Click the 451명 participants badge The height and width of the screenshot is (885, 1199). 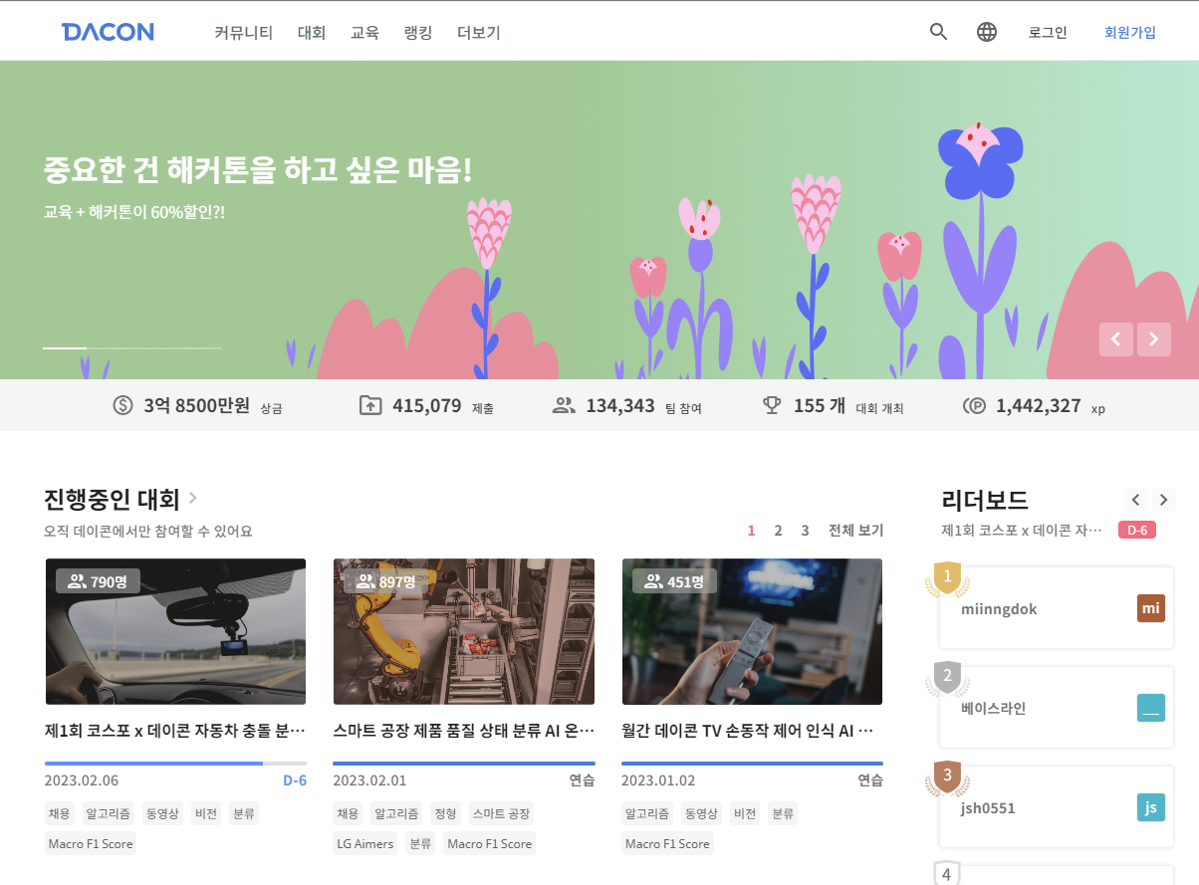[x=674, y=581]
